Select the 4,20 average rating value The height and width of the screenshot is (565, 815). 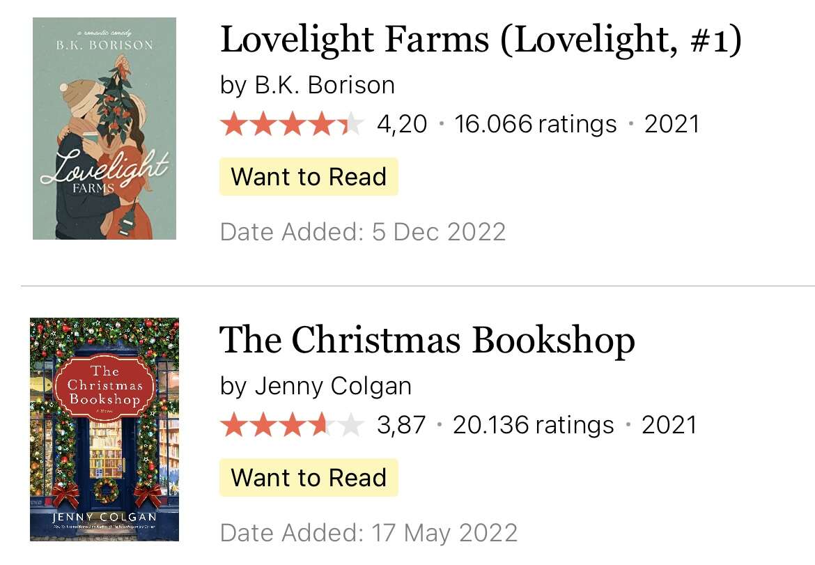402,125
